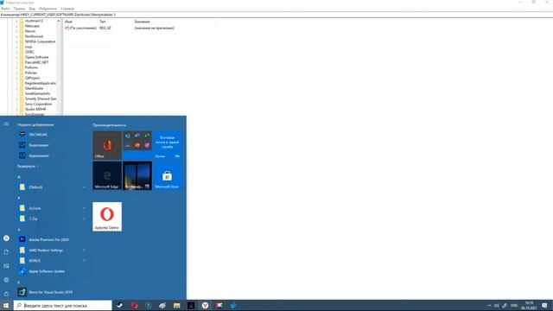Image resolution: width=553 pixels, height=311 pixels.
Task: Open the Справка menu in Registry Editor
Action: pyautogui.click(x=67, y=9)
